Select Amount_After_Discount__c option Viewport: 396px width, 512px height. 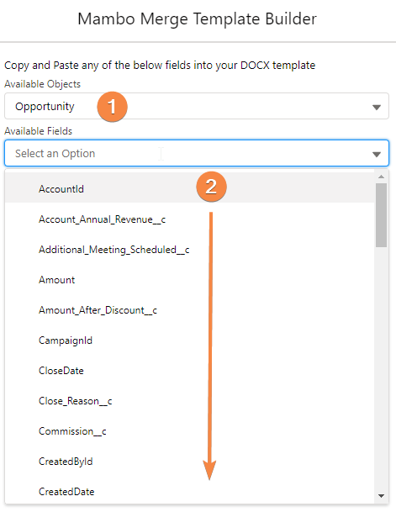click(x=190, y=310)
